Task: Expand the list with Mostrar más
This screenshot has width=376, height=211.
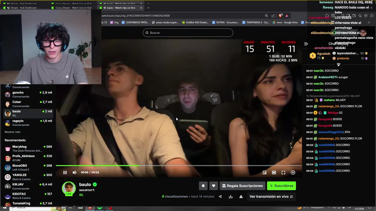Action: 13,132
